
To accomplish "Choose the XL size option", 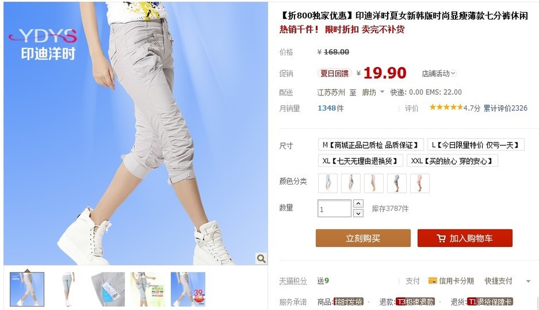I will (360, 160).
